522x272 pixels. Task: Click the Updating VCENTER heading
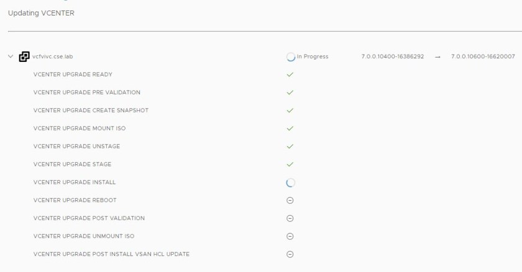click(x=41, y=13)
